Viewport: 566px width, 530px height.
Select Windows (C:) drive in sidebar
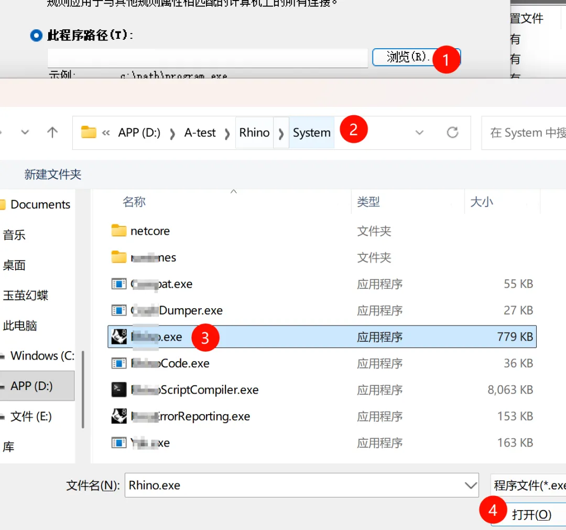pos(37,355)
